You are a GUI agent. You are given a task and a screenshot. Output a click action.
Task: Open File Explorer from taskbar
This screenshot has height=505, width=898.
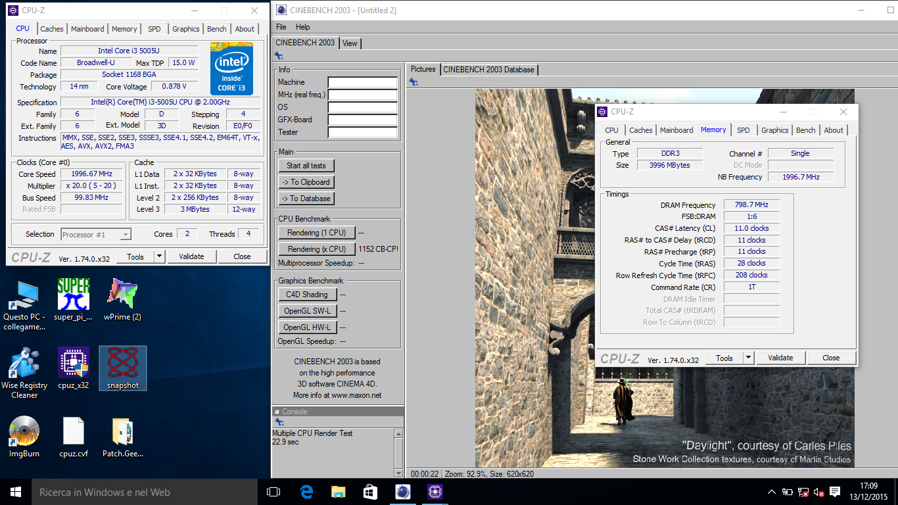click(x=338, y=492)
